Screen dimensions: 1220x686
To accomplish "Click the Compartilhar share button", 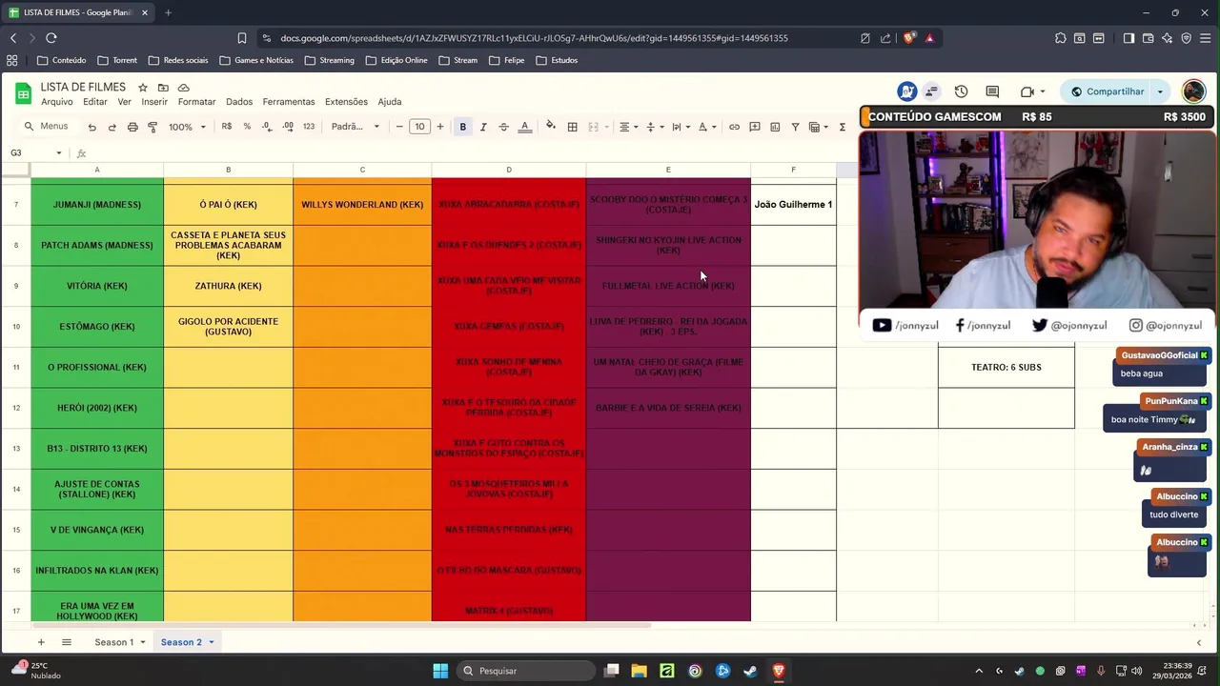I will [1107, 91].
